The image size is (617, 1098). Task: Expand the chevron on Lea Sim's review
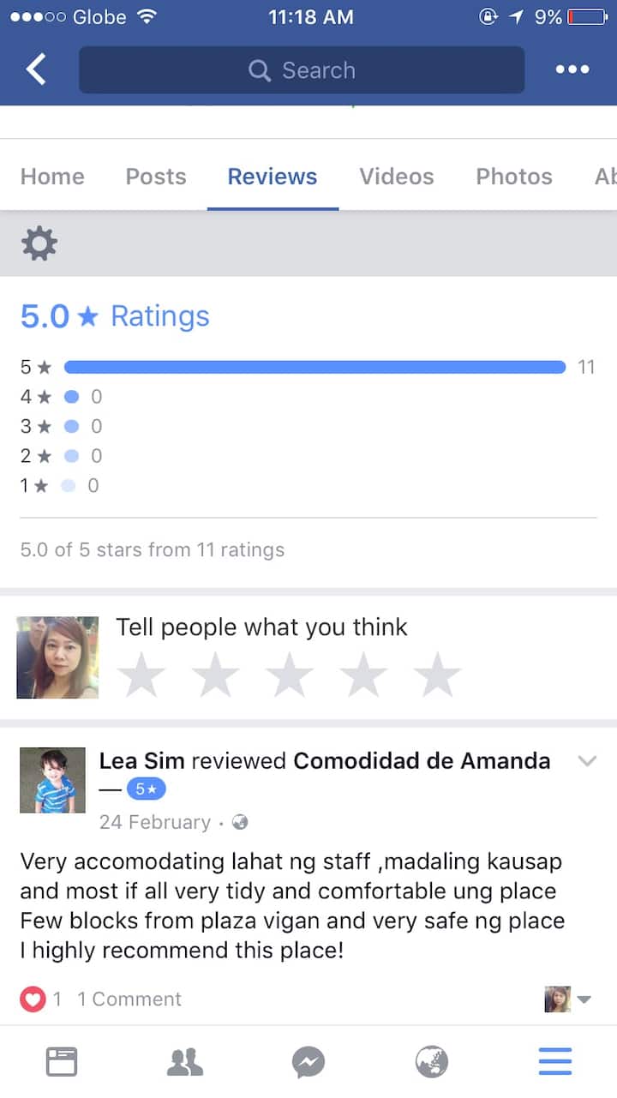click(x=587, y=761)
